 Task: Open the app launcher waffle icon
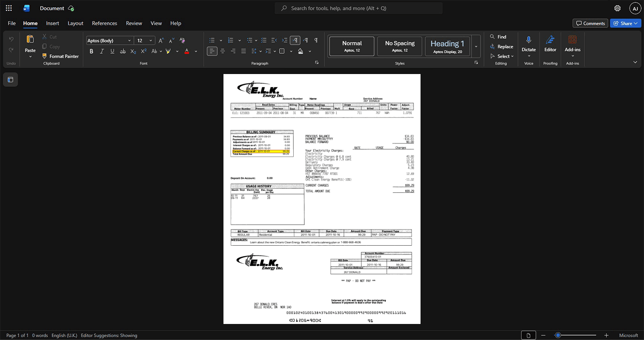[8, 8]
